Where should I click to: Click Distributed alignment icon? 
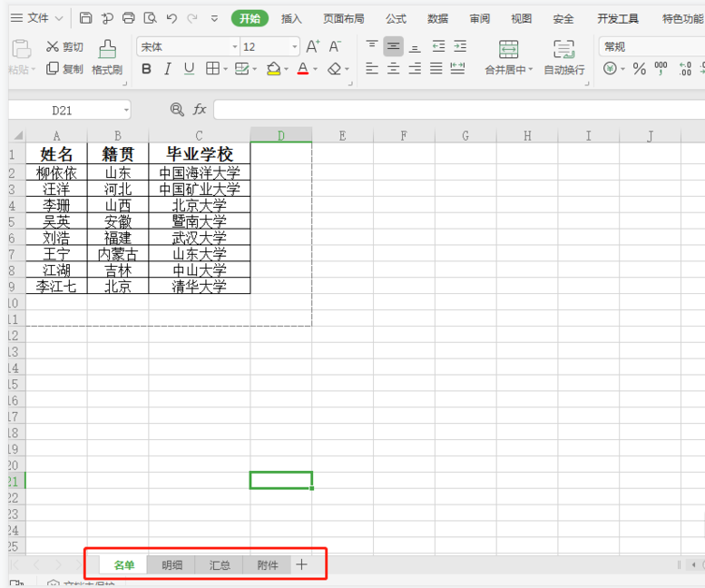pos(457,68)
